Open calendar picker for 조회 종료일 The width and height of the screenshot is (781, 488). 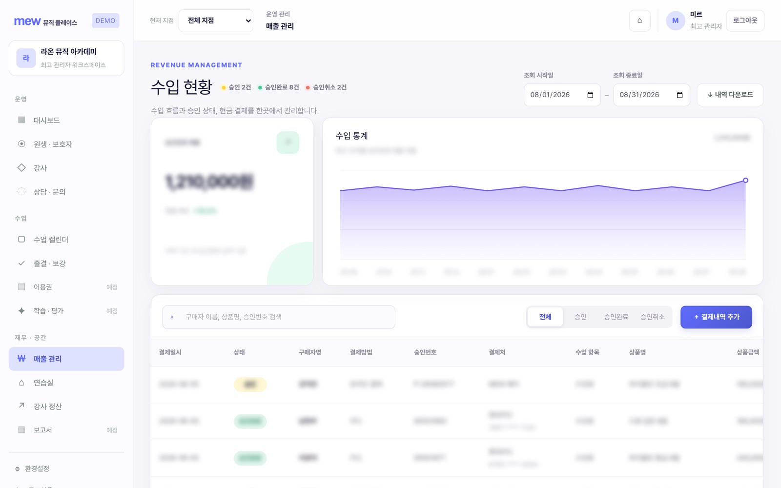click(x=679, y=95)
